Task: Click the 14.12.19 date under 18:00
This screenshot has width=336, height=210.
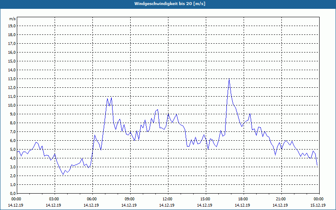Action: [242, 205]
